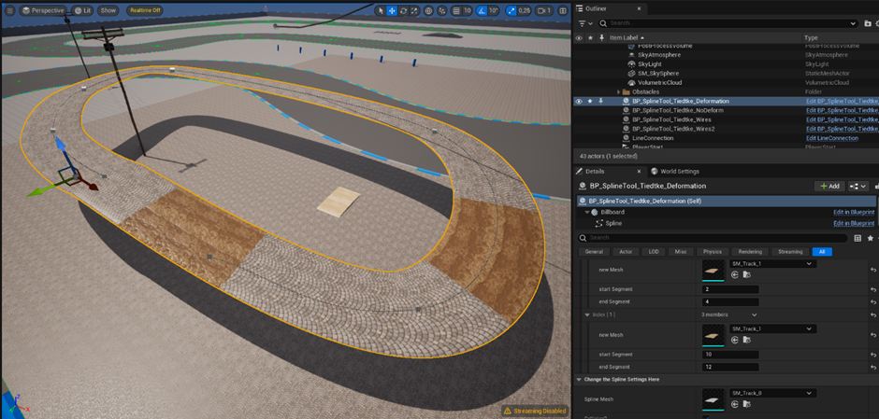Click the Add component button

pos(828,187)
